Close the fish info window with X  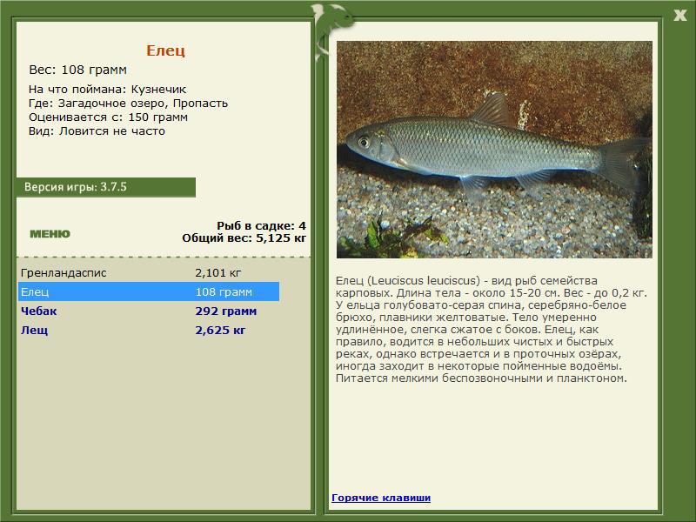679,15
